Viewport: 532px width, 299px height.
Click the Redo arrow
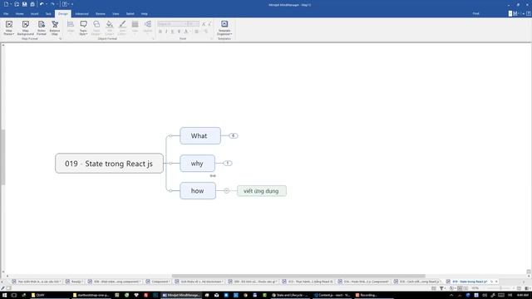point(52,4)
